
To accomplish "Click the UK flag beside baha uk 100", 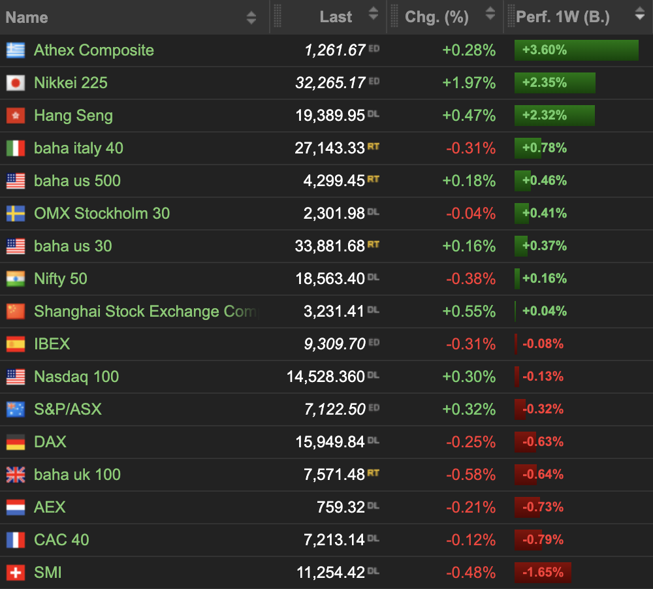I will [x=16, y=475].
